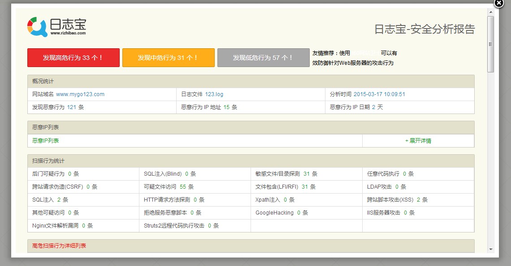Click the 拒绝服务恶意脚本 0 条 cell
Screen dimensions: 511x266
coord(195,213)
